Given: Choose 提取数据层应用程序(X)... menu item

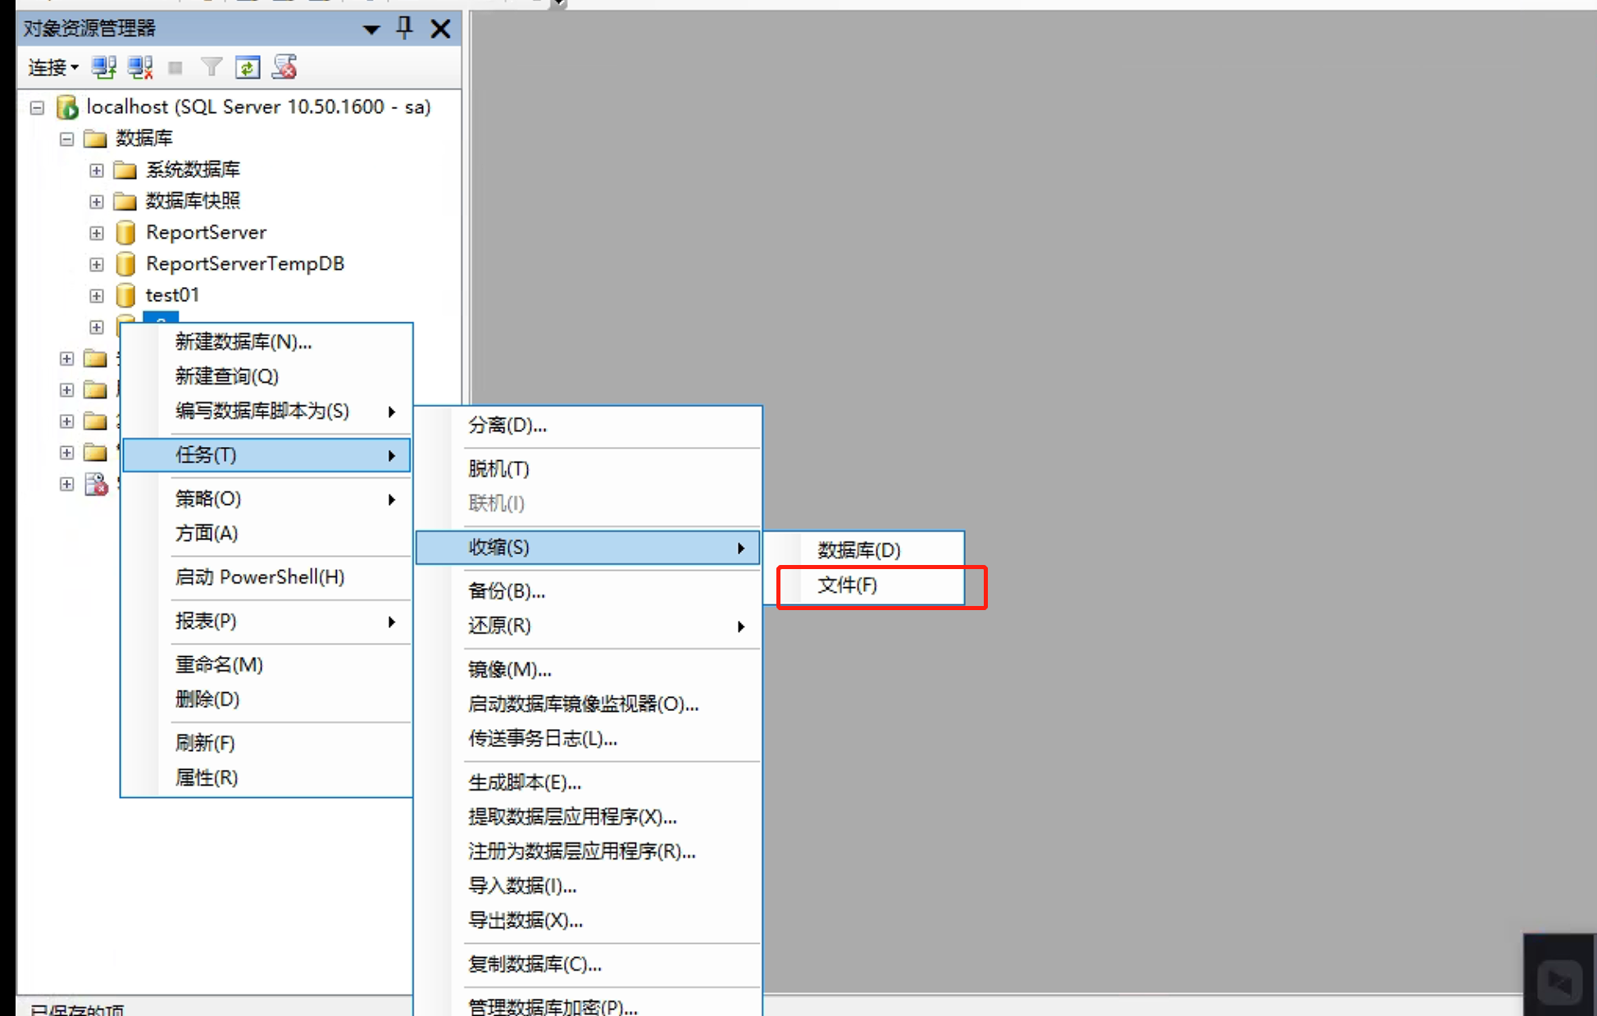Looking at the screenshot, I should click(589, 818).
